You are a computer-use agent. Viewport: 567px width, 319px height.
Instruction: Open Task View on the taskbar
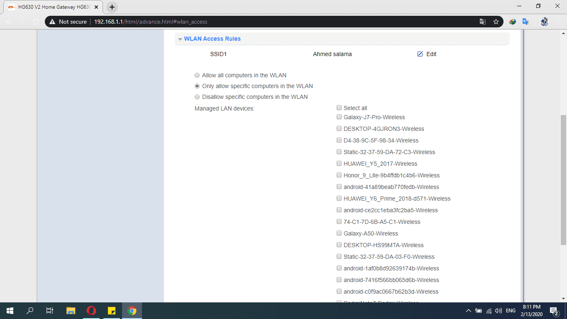50,311
